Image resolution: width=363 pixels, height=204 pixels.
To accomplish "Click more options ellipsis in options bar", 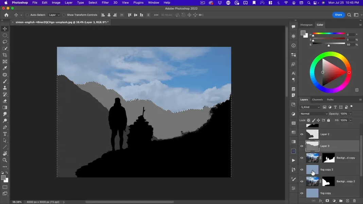I will [156, 15].
